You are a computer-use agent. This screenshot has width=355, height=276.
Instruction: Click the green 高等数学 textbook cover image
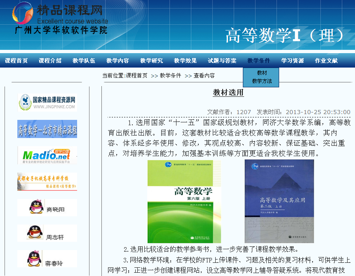184,201
